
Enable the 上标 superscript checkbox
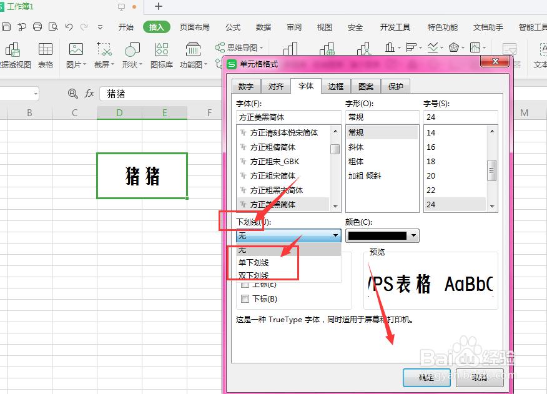pos(245,284)
